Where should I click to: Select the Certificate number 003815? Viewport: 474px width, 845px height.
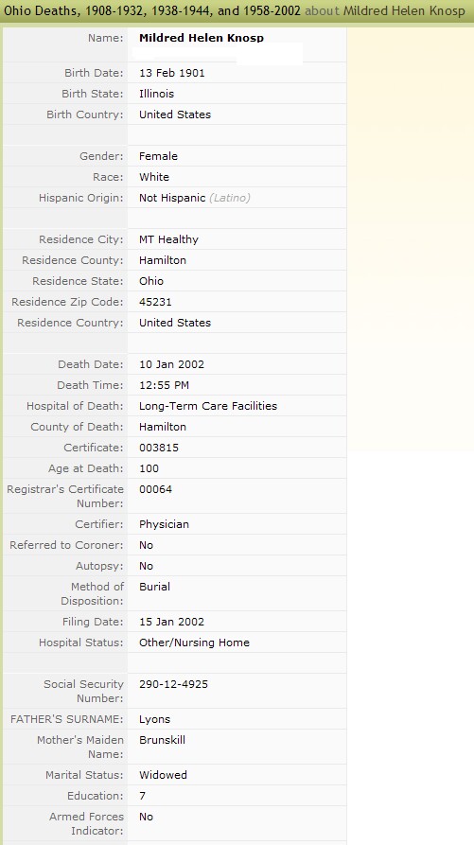[159, 448]
